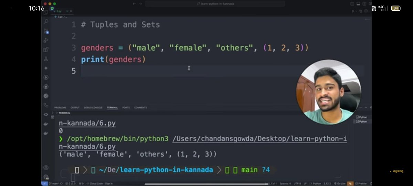Select second Python terminal in list
Image resolution: width=413 pixels, height=186 pixels.
361,121
